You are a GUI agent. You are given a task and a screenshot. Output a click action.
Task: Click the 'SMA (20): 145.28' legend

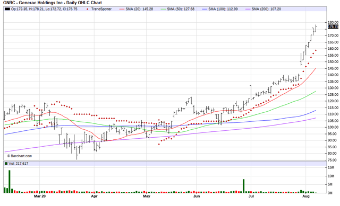tap(139, 9)
